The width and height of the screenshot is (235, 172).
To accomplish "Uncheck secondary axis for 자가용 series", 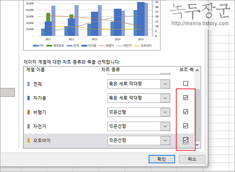I will pyautogui.click(x=186, y=98).
